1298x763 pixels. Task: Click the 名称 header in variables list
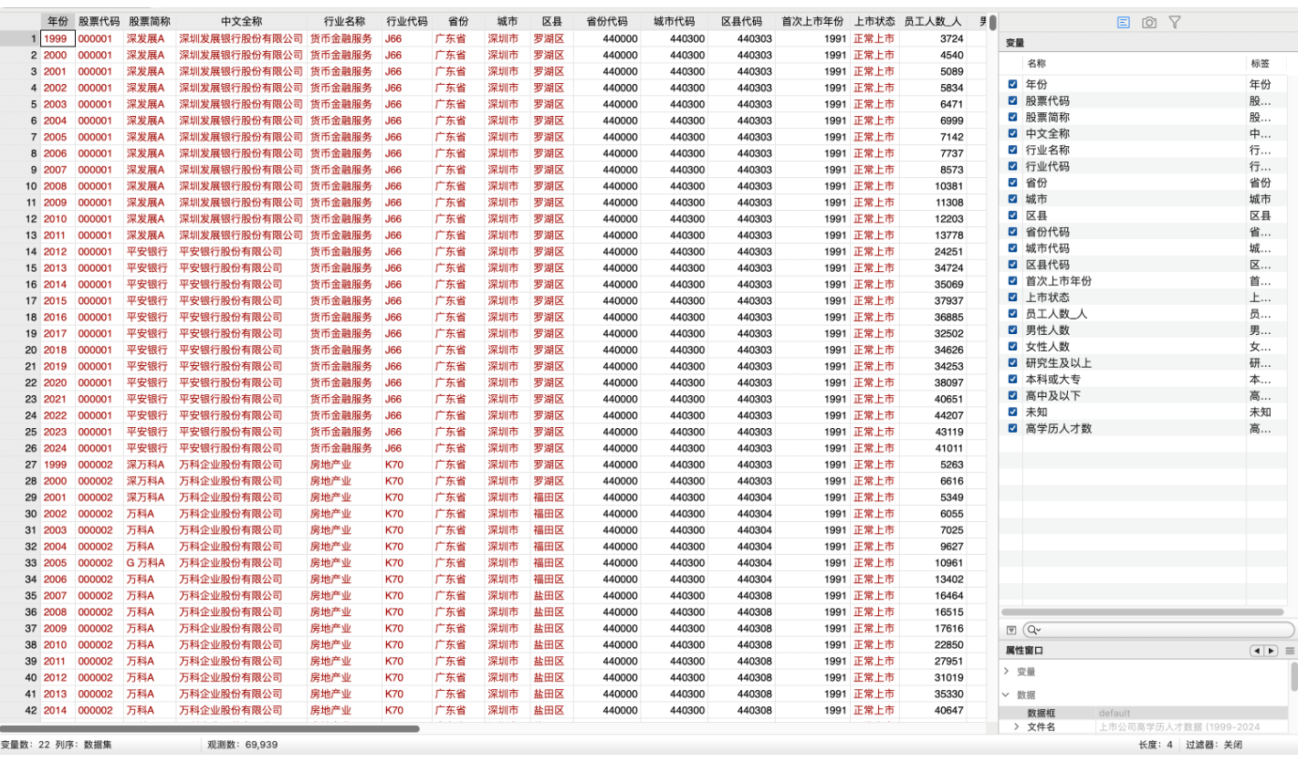point(1036,64)
